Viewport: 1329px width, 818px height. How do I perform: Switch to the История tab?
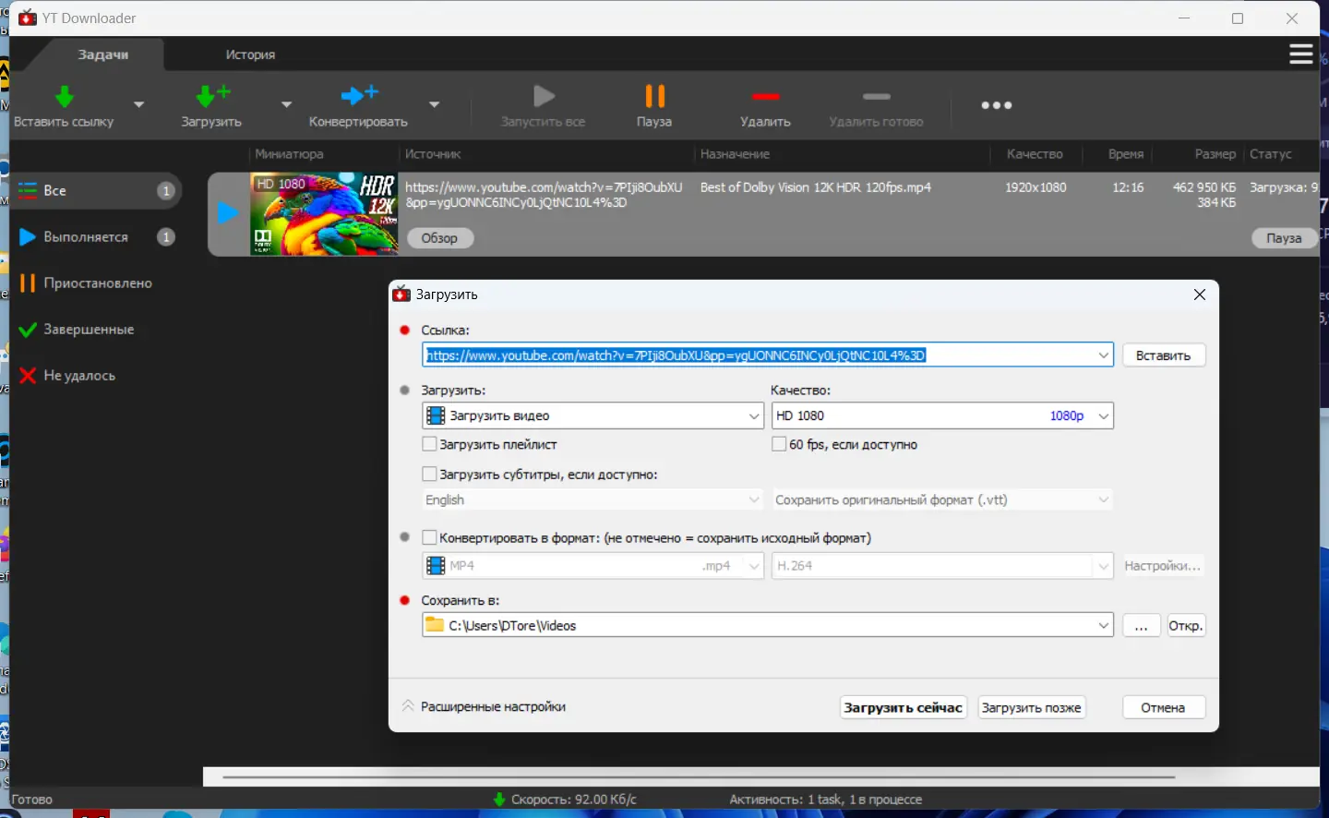(250, 54)
